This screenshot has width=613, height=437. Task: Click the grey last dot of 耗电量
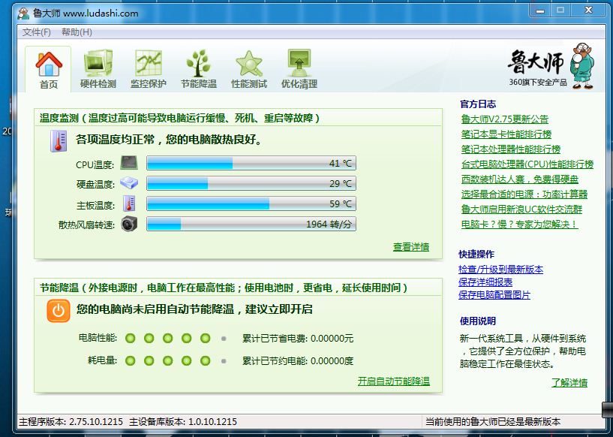(224, 360)
